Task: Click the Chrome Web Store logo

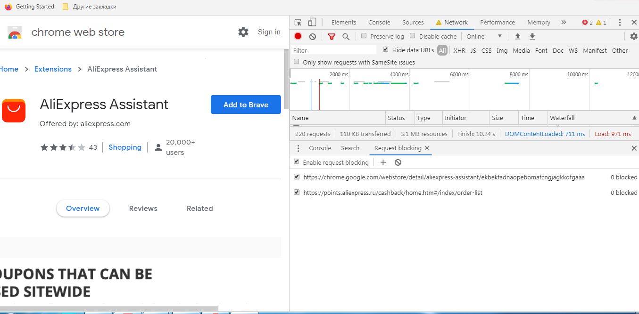Action: coord(15,32)
